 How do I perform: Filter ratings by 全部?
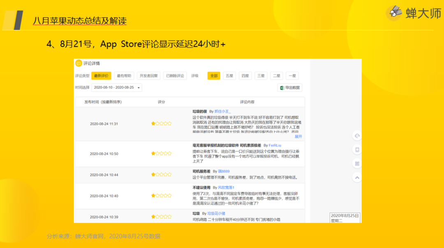(x=214, y=76)
